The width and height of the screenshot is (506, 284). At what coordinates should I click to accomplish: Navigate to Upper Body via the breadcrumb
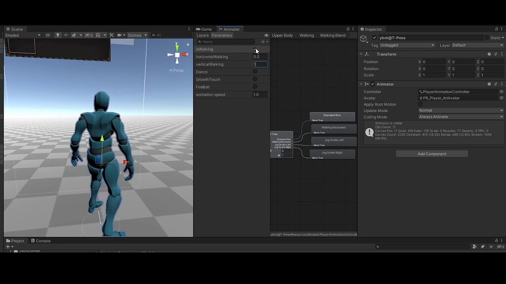click(x=283, y=35)
